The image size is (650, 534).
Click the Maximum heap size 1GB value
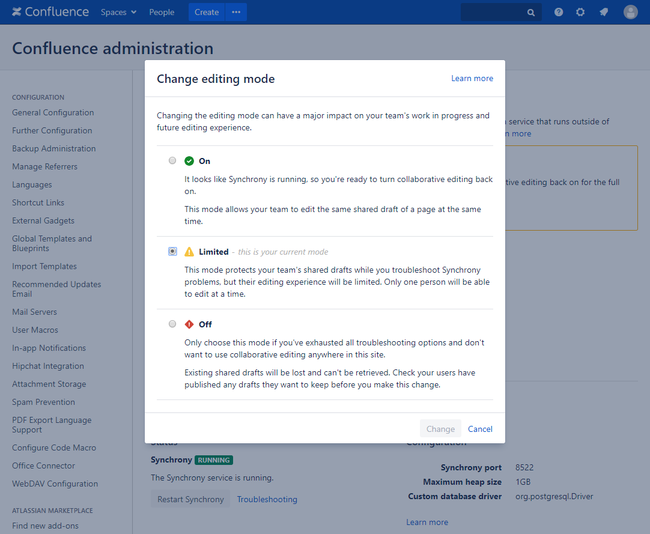click(x=523, y=482)
